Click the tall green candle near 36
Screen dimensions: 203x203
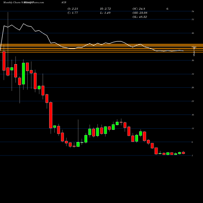pyautogui.click(x=24, y=73)
